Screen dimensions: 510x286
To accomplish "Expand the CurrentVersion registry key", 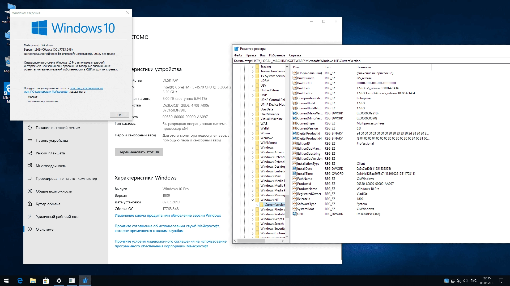I will pyautogui.click(x=257, y=205).
